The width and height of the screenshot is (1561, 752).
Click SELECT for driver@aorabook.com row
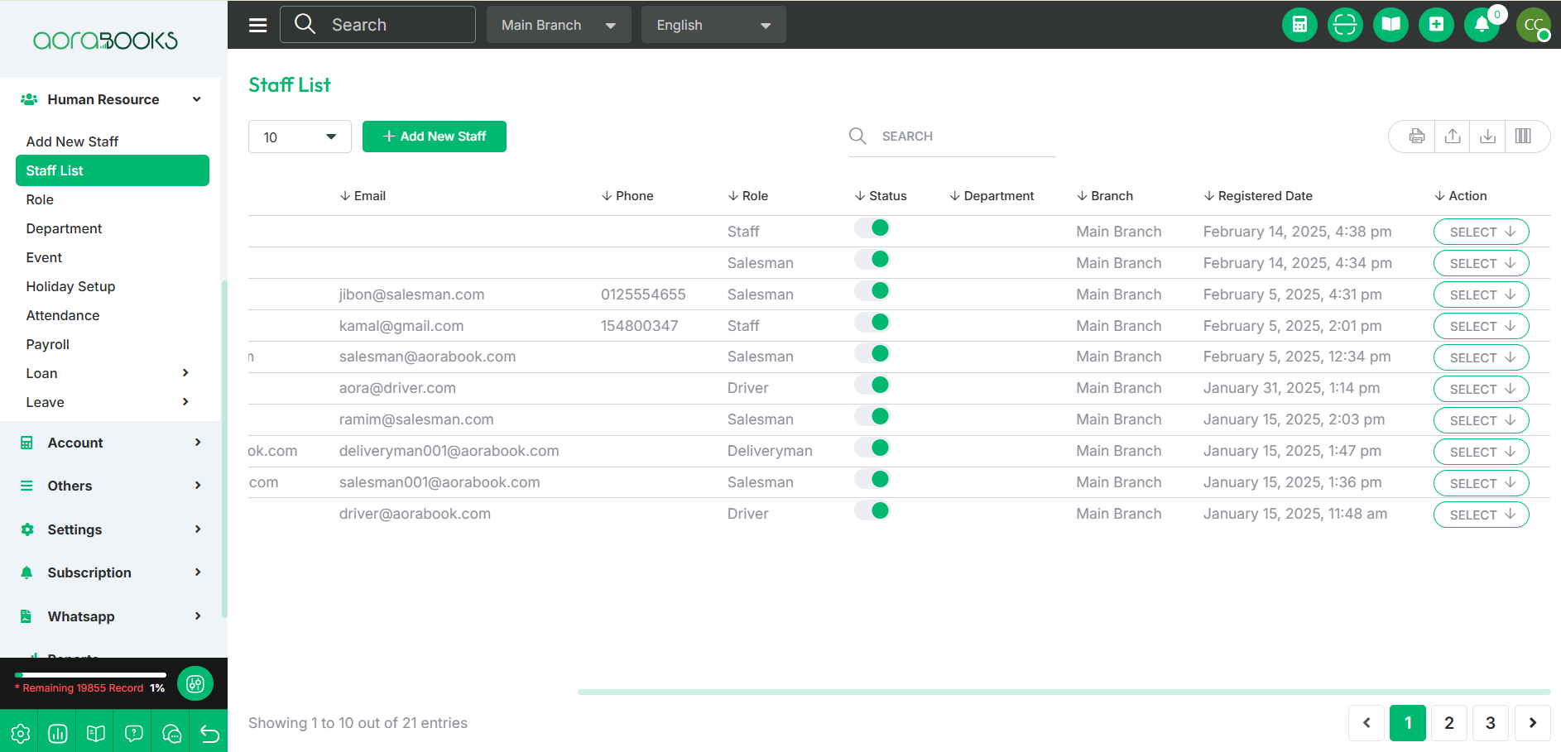coord(1481,515)
